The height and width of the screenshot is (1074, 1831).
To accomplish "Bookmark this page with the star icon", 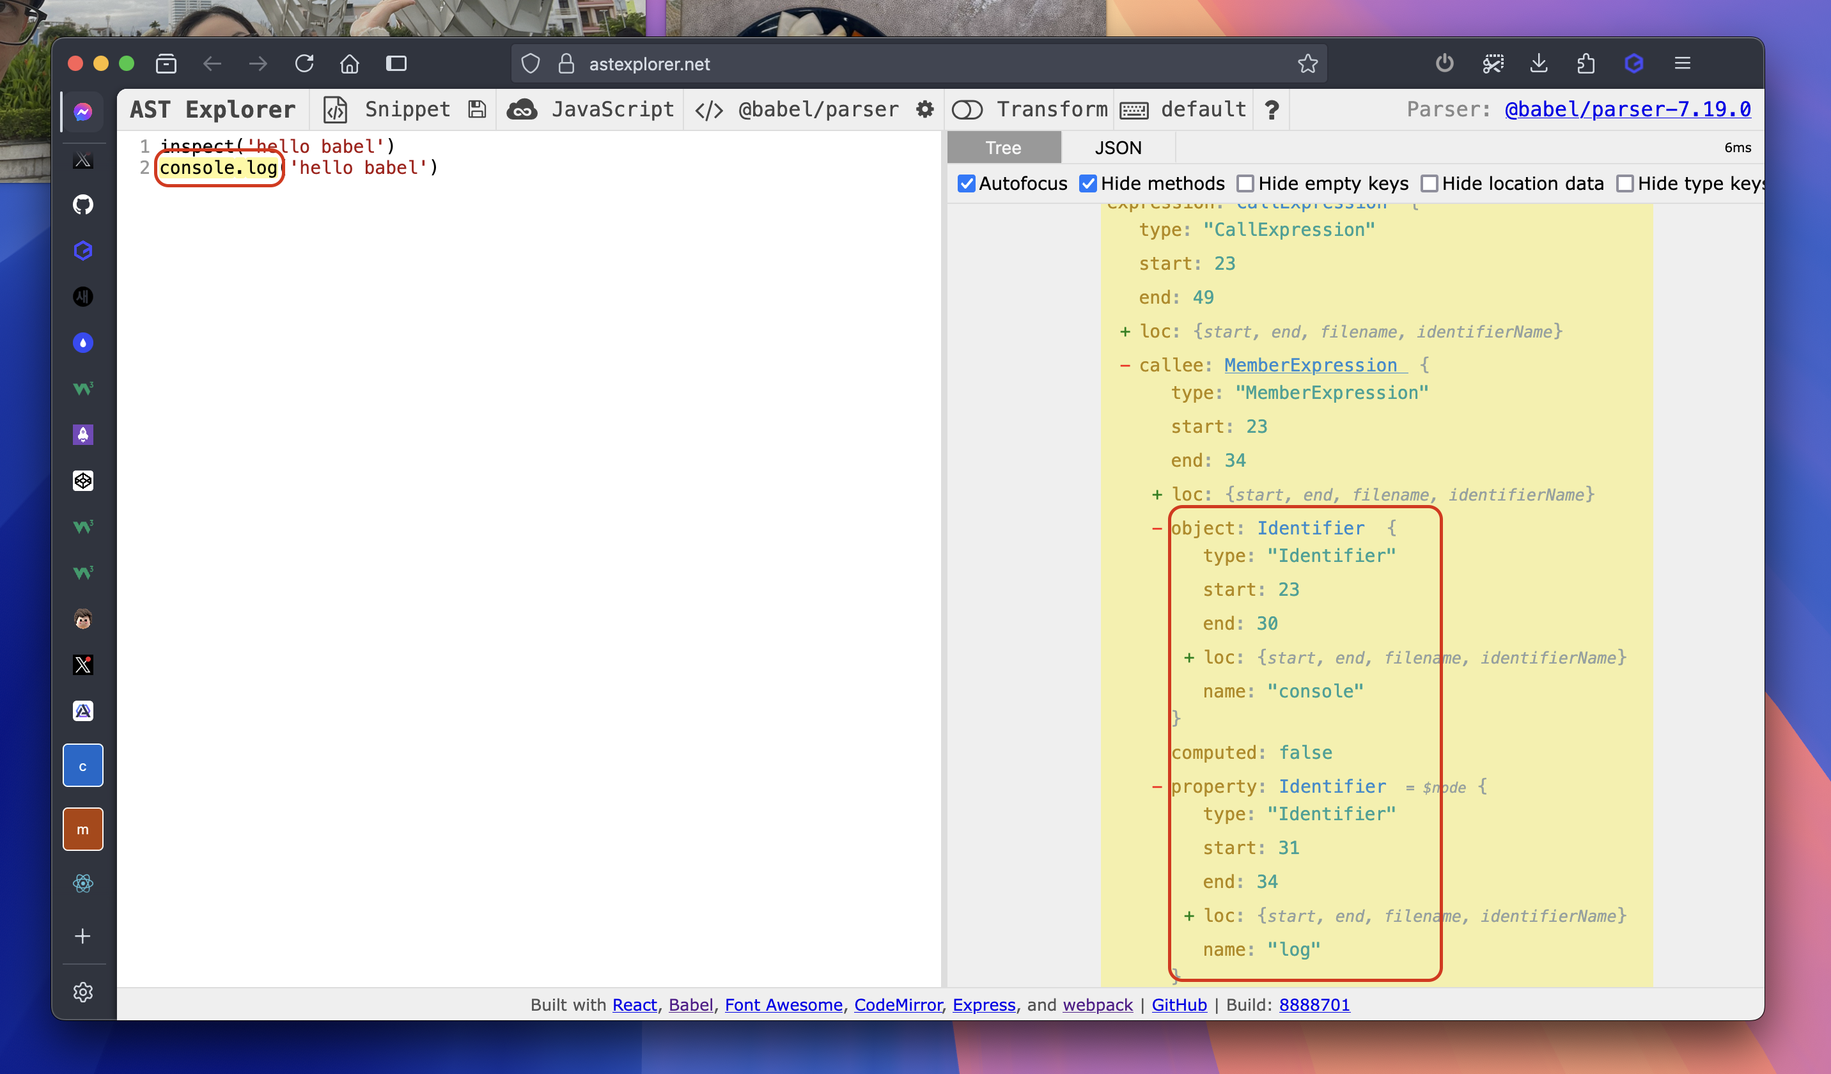I will click(x=1308, y=64).
